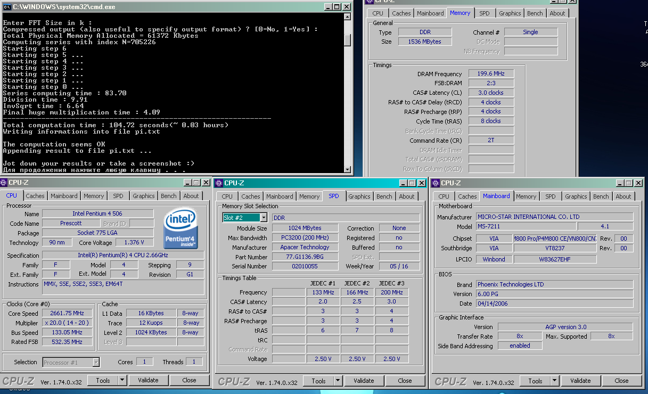
Task: Open the Processor #1 selection dropdown
Action: point(96,362)
